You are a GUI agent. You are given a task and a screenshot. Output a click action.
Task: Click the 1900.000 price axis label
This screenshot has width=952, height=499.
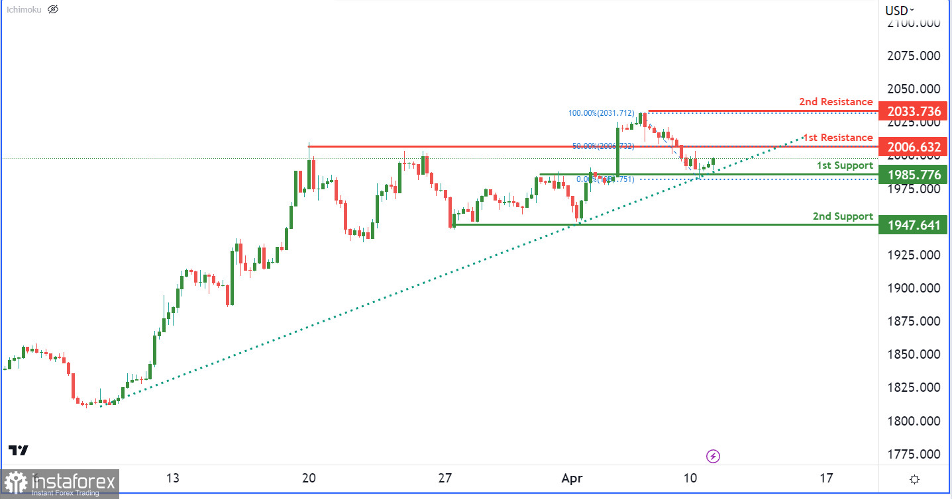914,288
